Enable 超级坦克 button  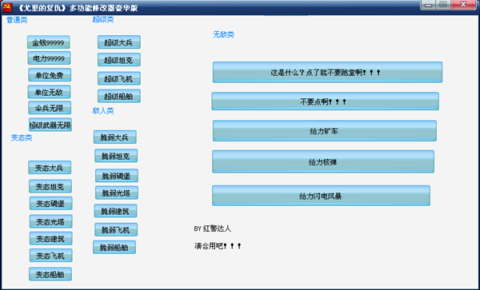(119, 60)
